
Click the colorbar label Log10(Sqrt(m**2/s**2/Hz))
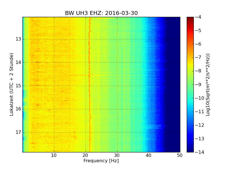pos(208,84)
